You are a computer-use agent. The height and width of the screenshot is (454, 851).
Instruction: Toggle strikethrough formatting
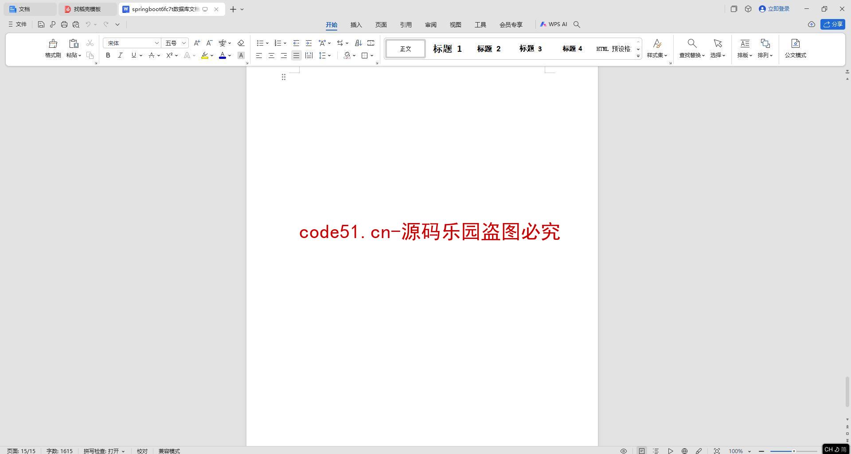pyautogui.click(x=152, y=55)
